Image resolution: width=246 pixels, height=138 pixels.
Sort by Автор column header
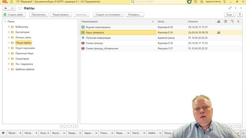click(171, 21)
